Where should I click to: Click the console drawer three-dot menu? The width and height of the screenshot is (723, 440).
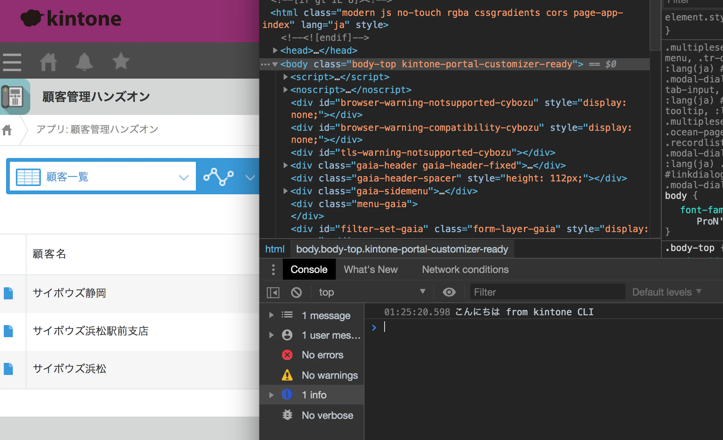point(273,270)
